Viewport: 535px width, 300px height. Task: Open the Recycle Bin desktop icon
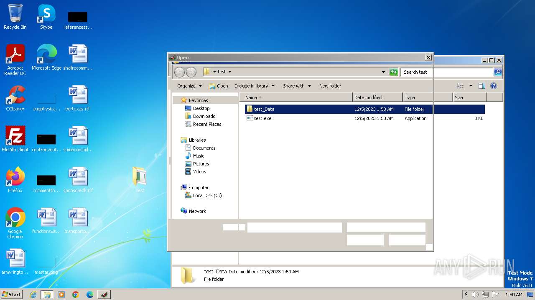[x=15, y=17]
